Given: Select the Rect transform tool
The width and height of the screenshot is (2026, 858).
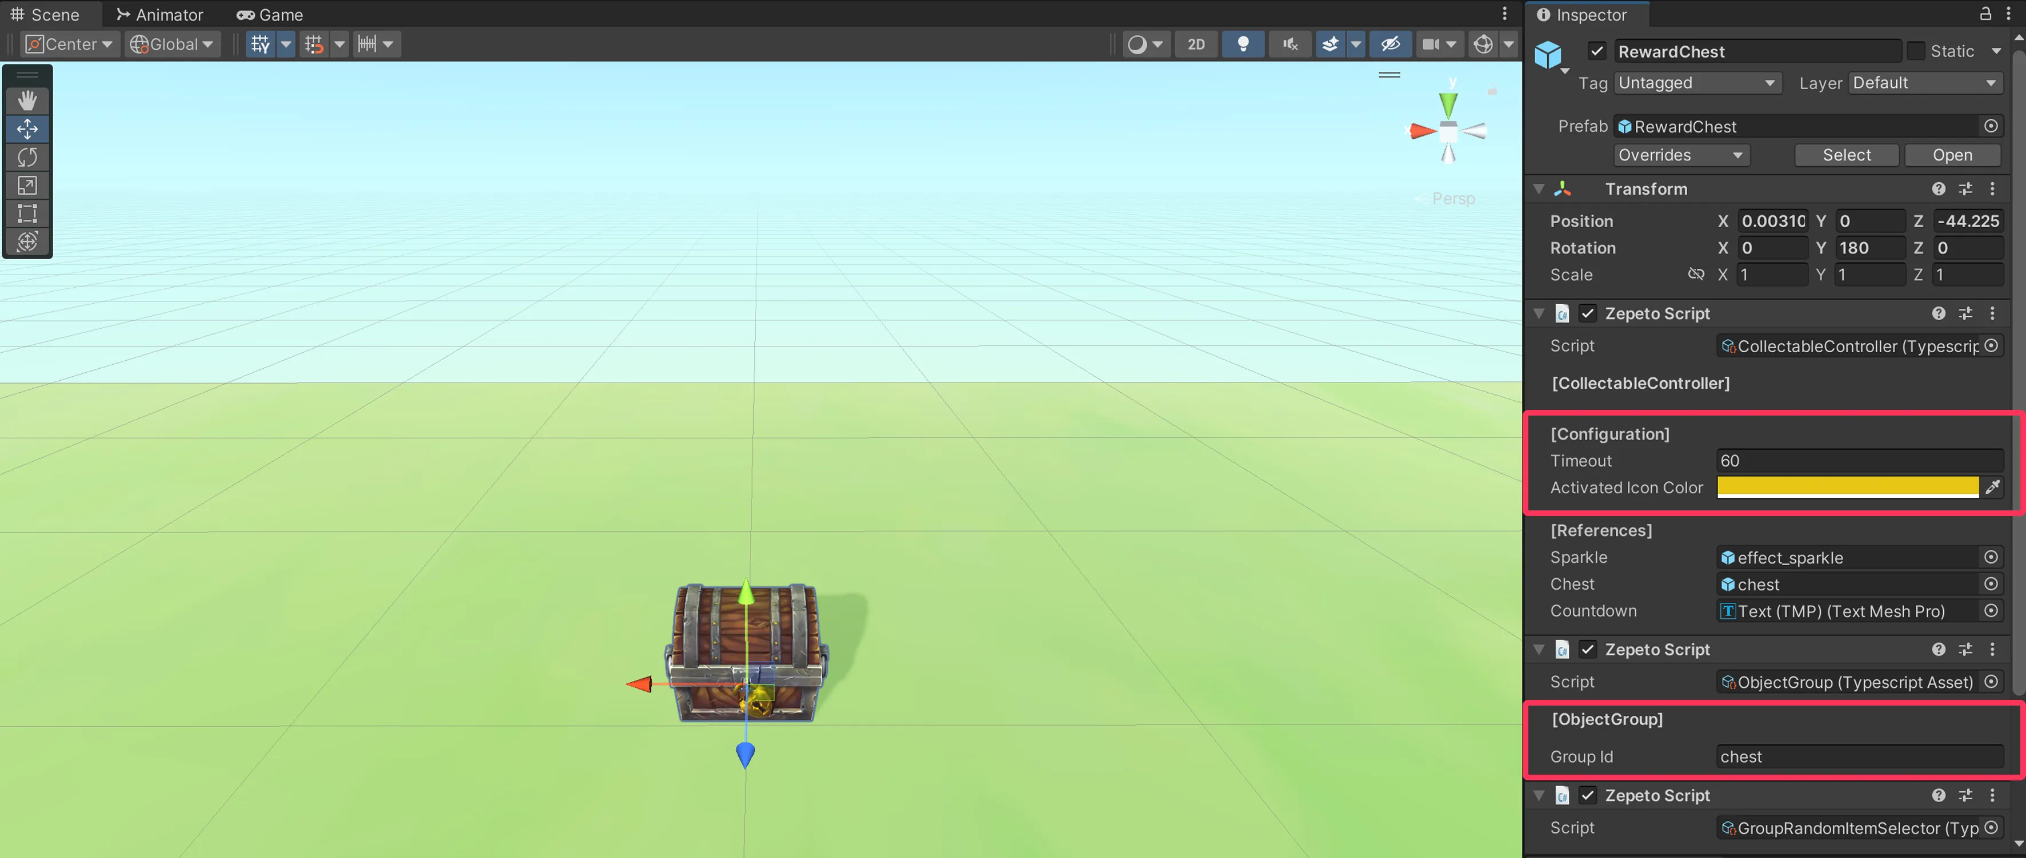Looking at the screenshot, I should point(27,214).
